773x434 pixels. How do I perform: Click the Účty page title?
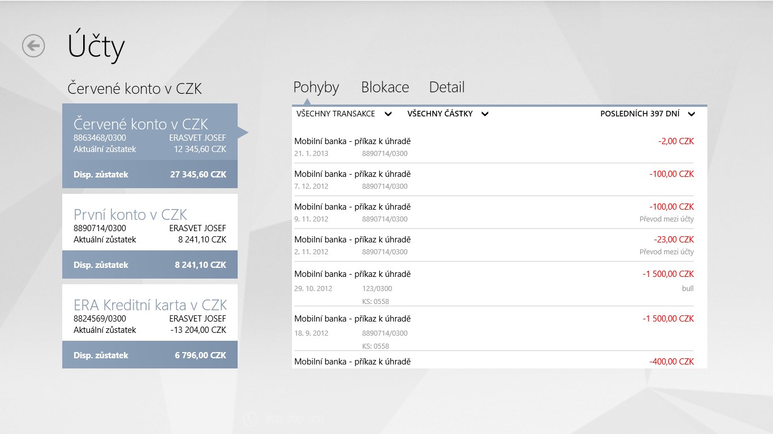96,46
